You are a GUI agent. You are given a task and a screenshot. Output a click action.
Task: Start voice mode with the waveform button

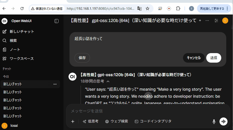(x=223, y=121)
